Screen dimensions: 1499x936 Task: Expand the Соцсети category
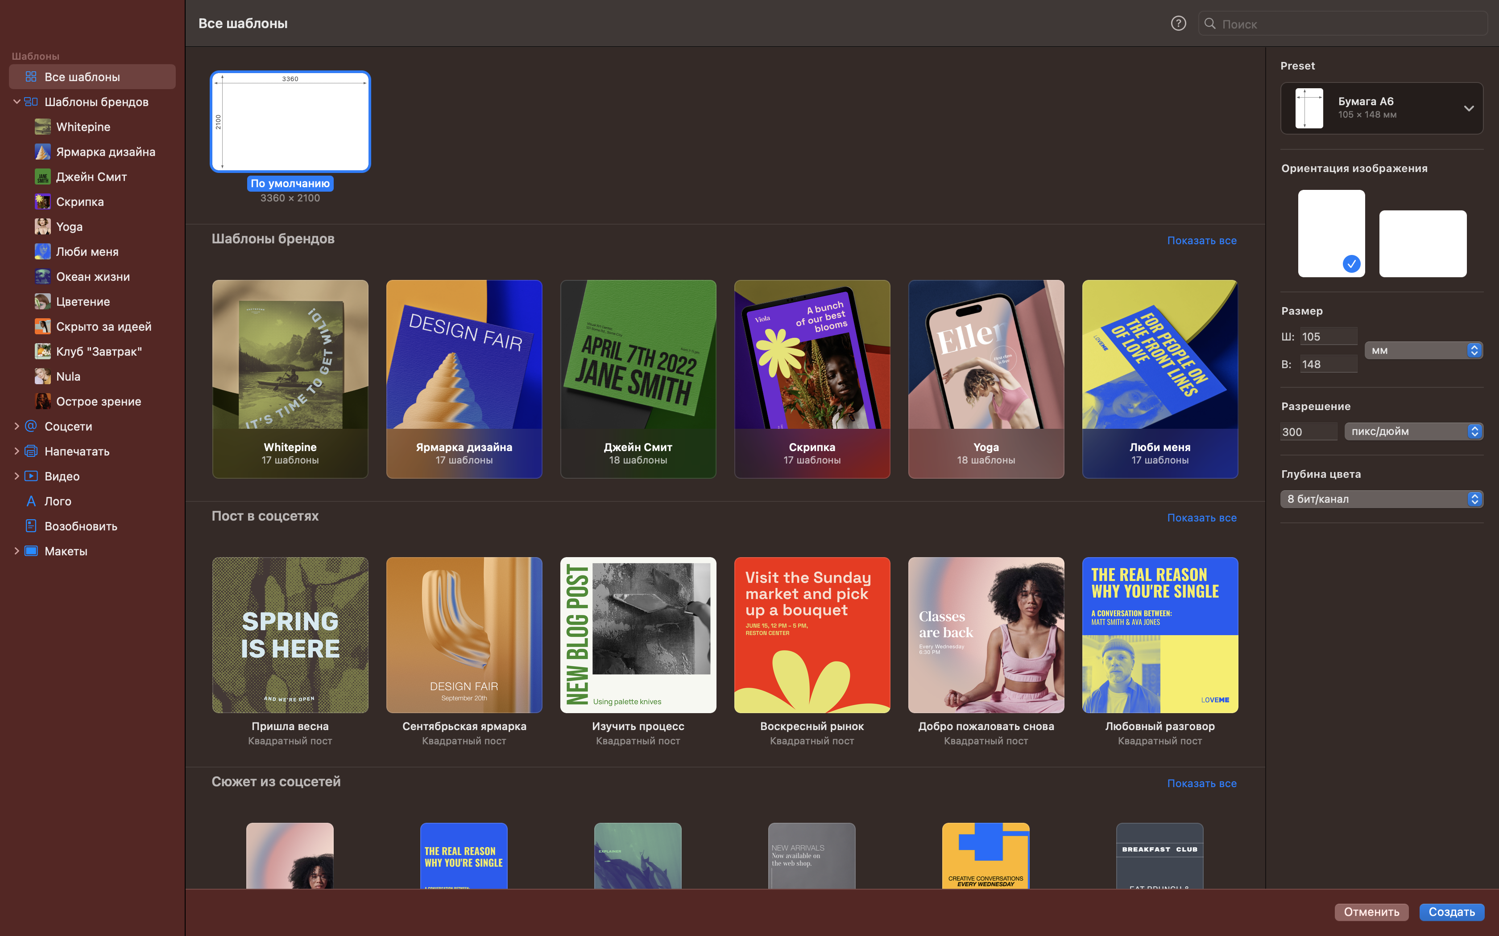(x=17, y=426)
